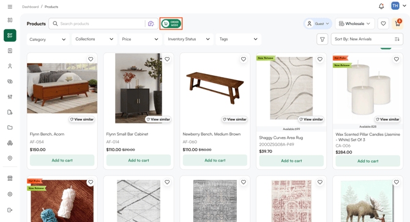Open the location pin icon in sidebar
Screen dimensions: 410x222
[10, 158]
